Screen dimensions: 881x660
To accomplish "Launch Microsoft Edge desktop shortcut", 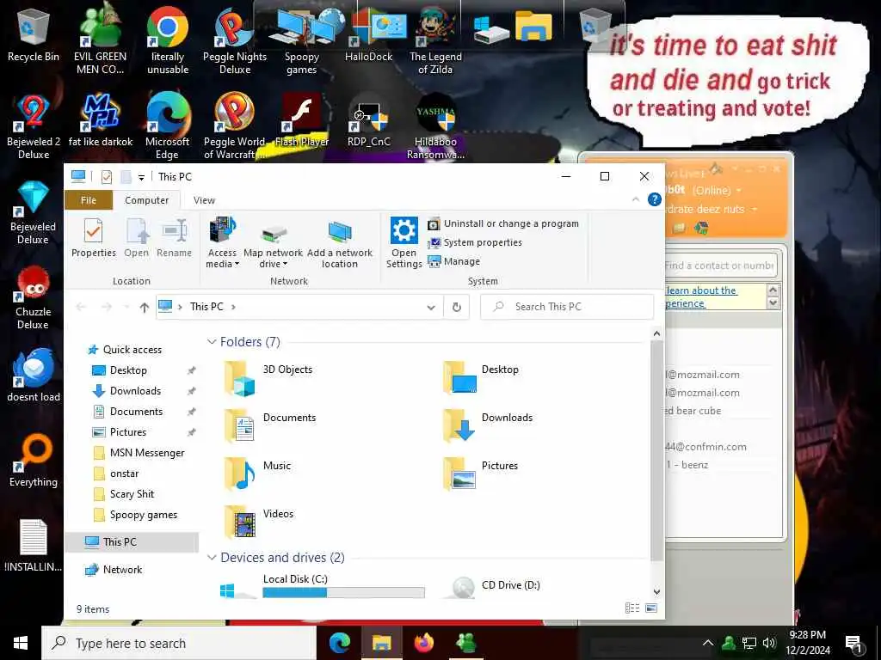I will tap(168, 125).
